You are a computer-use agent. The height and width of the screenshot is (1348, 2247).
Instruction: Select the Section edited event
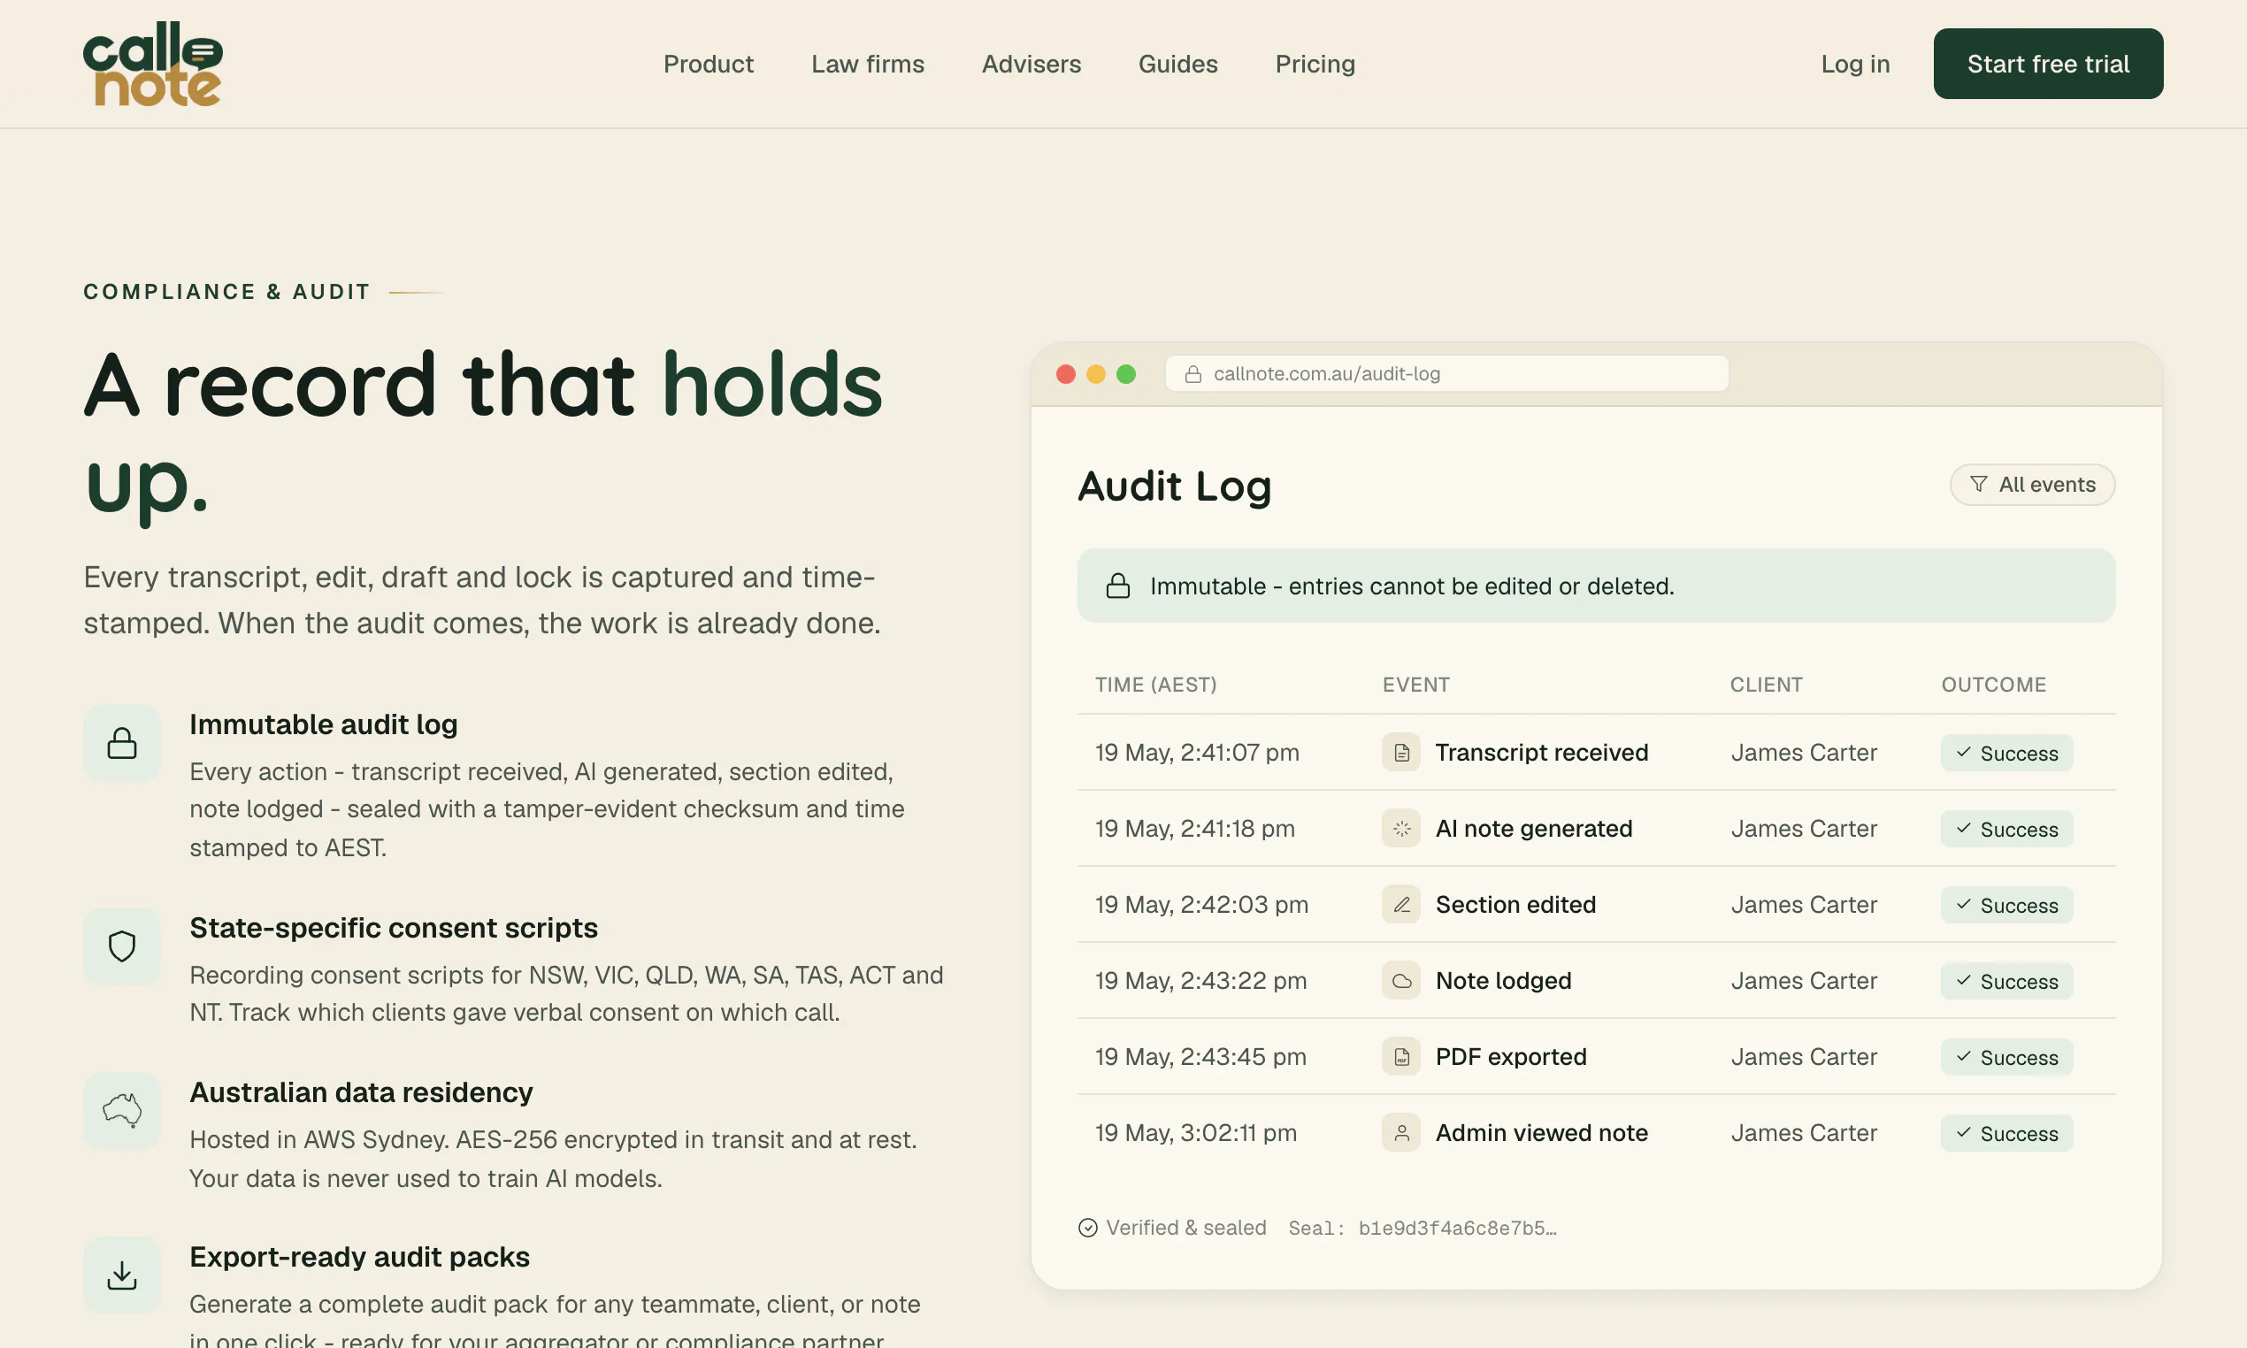pyautogui.click(x=1515, y=905)
